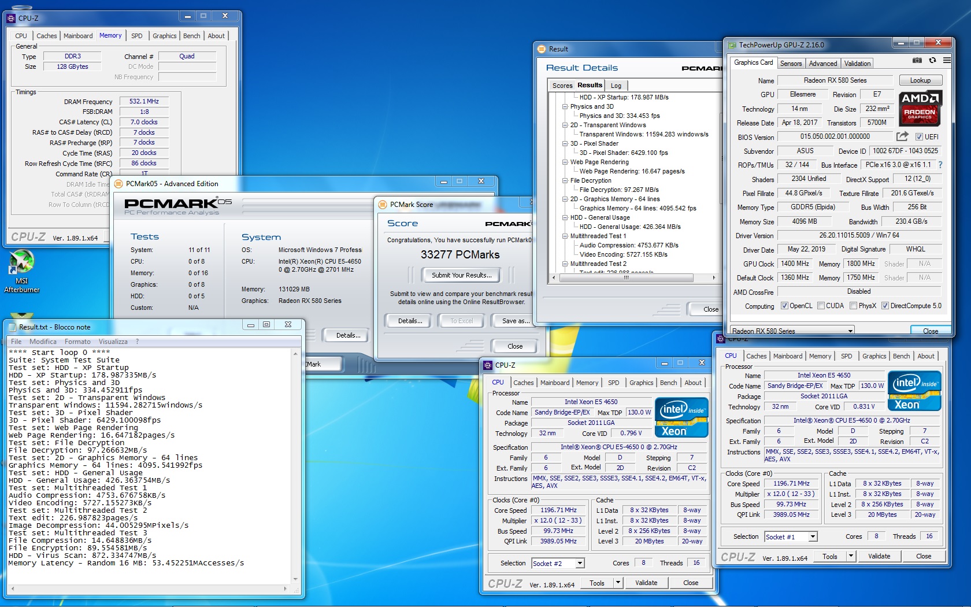Open Tools dropdown arrow in Socket #2 CPU-Z

pyautogui.click(x=618, y=583)
